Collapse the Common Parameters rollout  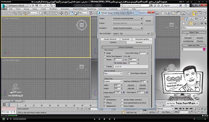click(126, 47)
